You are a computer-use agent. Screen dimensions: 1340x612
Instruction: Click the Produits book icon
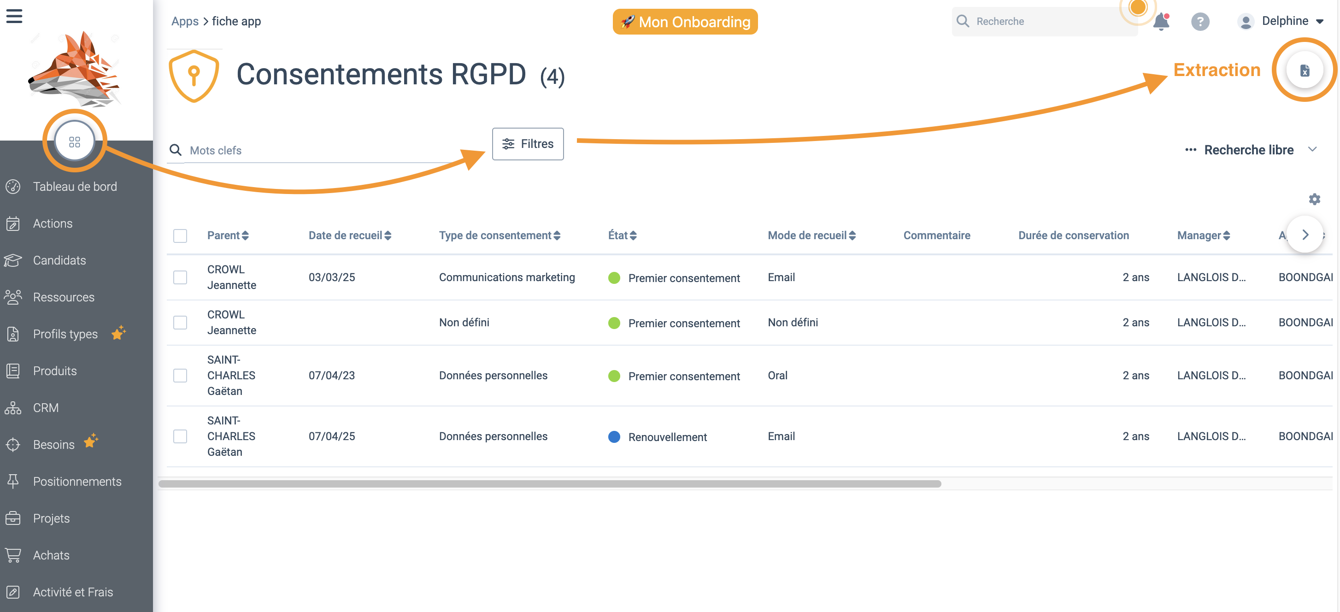coord(13,371)
